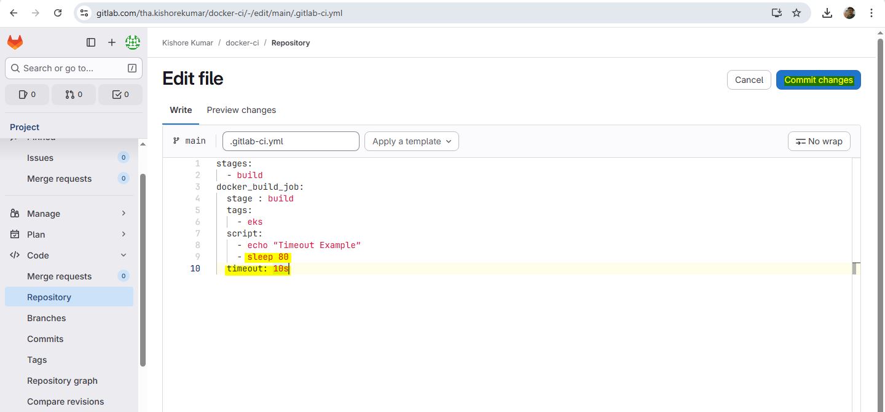The height and width of the screenshot is (412, 885).
Task: Open the assigned issues counter
Action: [x=27, y=95]
